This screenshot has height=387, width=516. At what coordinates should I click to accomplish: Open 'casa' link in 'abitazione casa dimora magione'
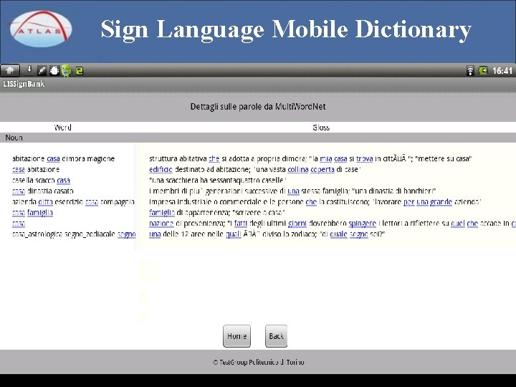tap(53, 158)
